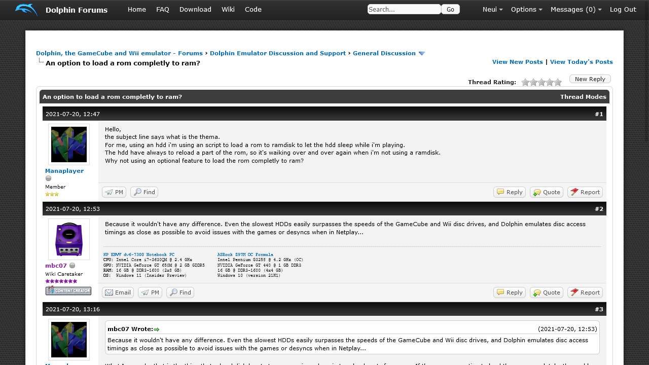This screenshot has height=365, width=649.
Task: Click the Content Creator badge under mbc07
Action: (x=68, y=290)
